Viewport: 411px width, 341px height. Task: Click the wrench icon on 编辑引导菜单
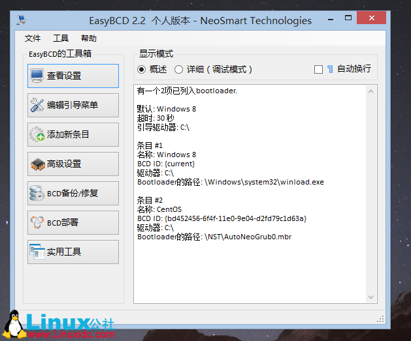point(37,105)
